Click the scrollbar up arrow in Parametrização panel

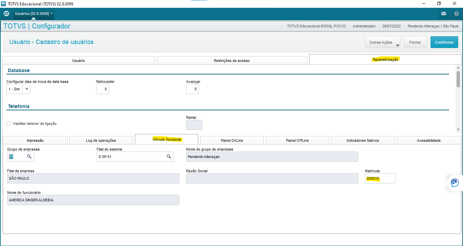[458, 68]
